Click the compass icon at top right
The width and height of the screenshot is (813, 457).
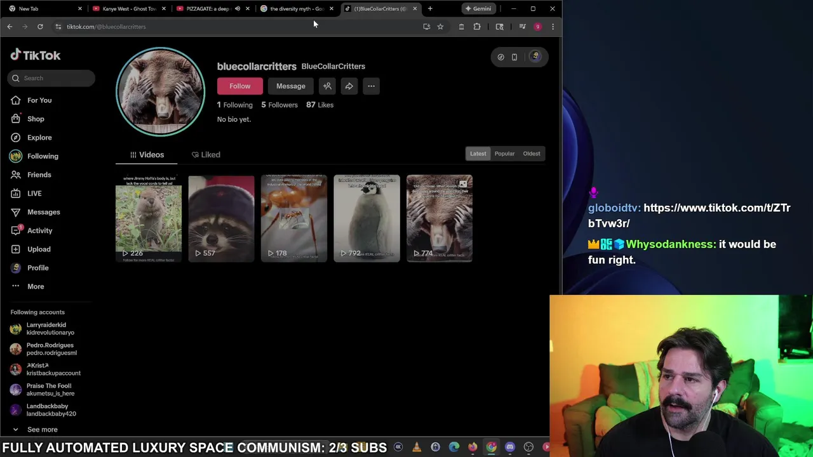(501, 57)
